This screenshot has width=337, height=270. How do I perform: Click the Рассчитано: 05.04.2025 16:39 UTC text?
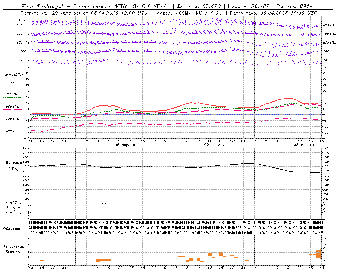[x=273, y=13]
